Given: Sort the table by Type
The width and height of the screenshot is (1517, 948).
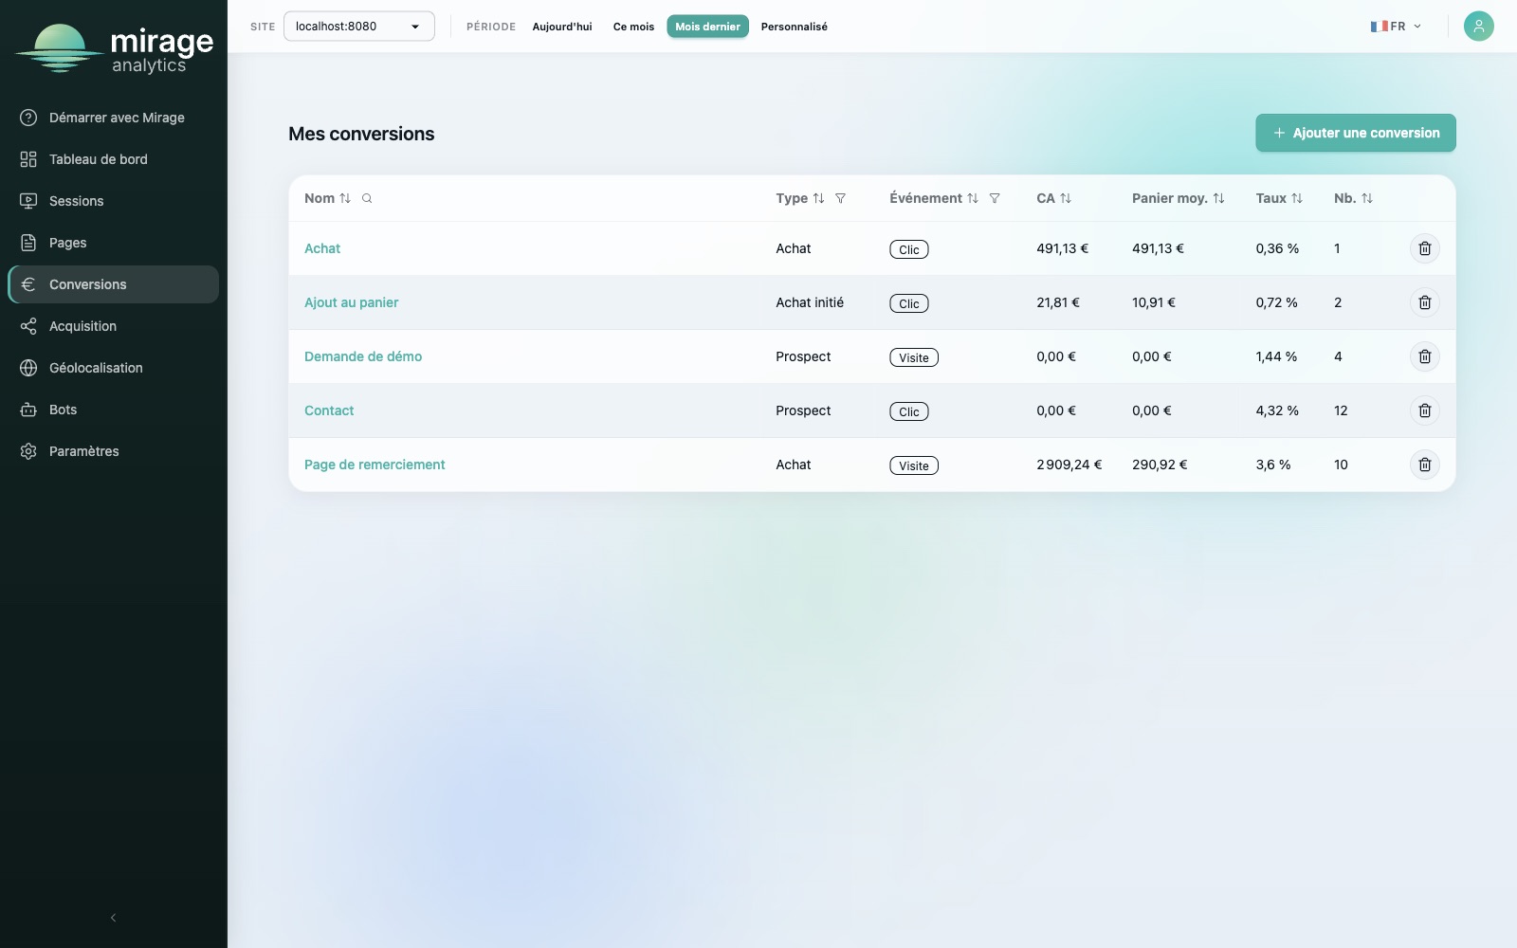Looking at the screenshot, I should [818, 198].
